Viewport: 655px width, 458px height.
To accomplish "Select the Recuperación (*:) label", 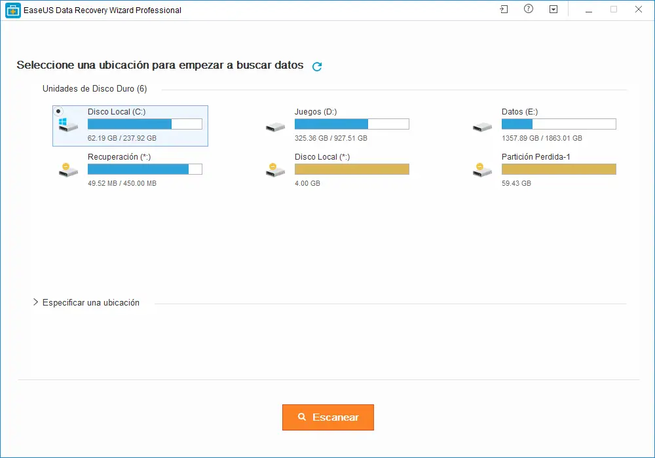I will [x=119, y=157].
